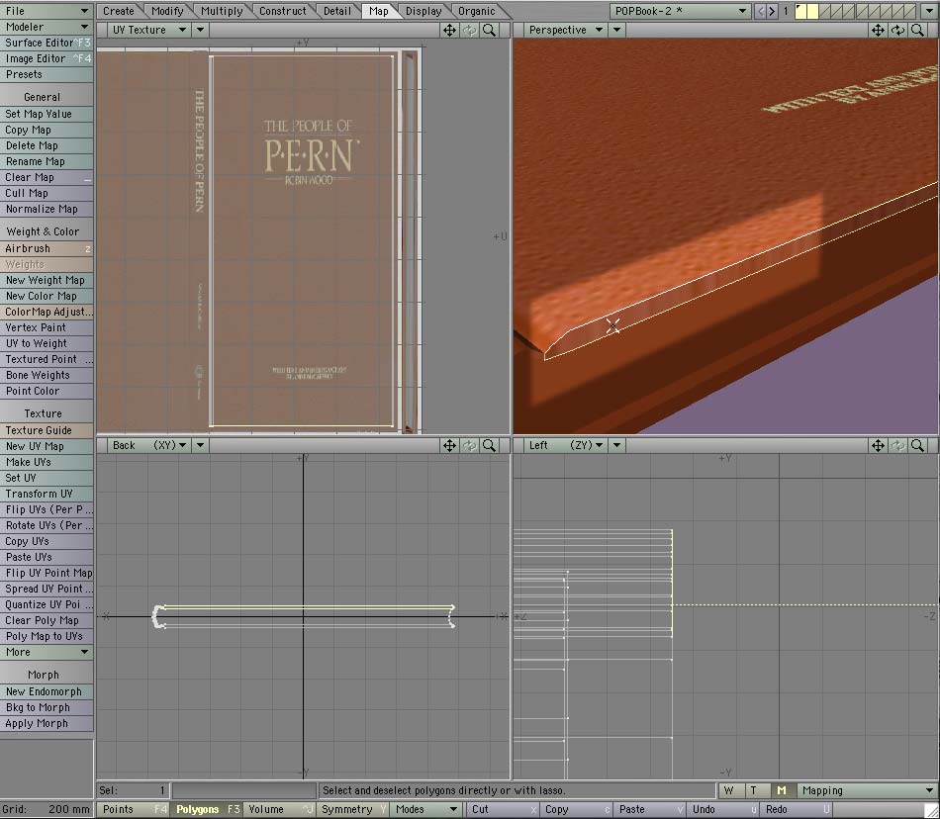Click the zoom magnifier in Perspective viewport
This screenshot has height=819, width=940.
point(917,30)
